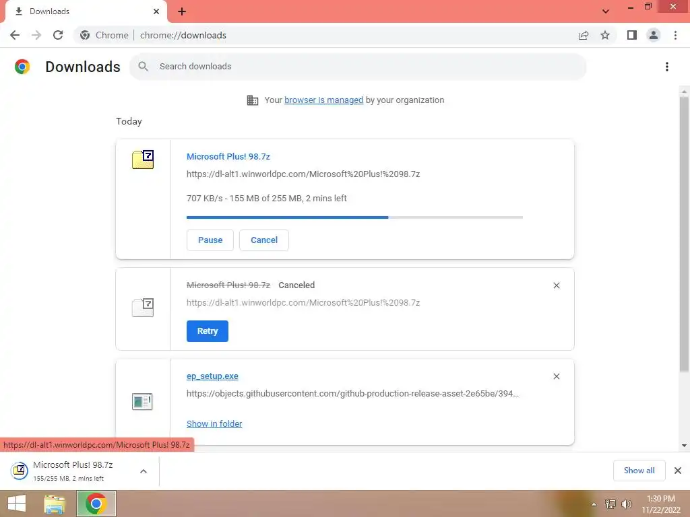The height and width of the screenshot is (517, 690).
Task: Open the profile avatar menu
Action: point(654,35)
